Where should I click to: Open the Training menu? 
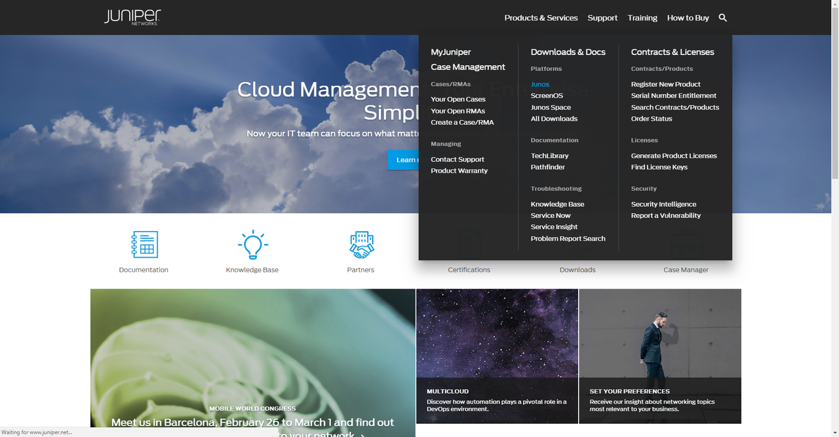click(x=642, y=18)
